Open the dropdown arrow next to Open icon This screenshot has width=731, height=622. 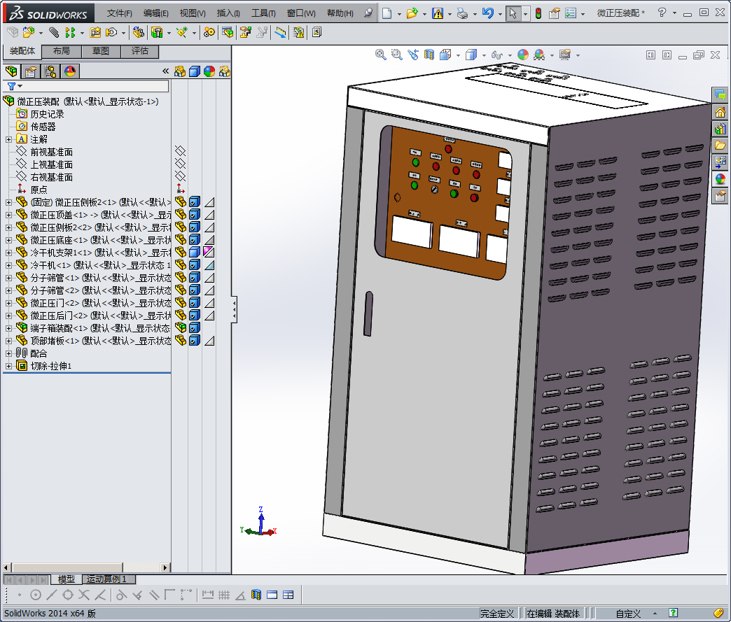[x=424, y=13]
